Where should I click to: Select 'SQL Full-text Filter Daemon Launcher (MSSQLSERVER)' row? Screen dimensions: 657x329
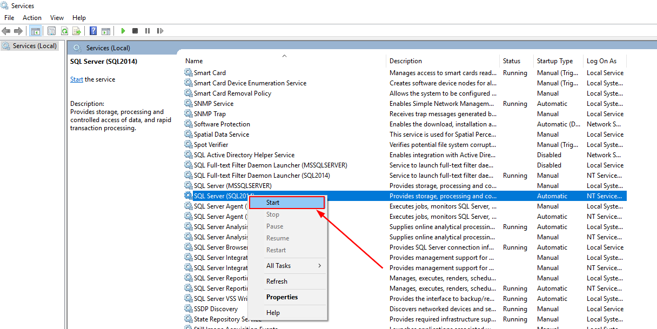405,165
